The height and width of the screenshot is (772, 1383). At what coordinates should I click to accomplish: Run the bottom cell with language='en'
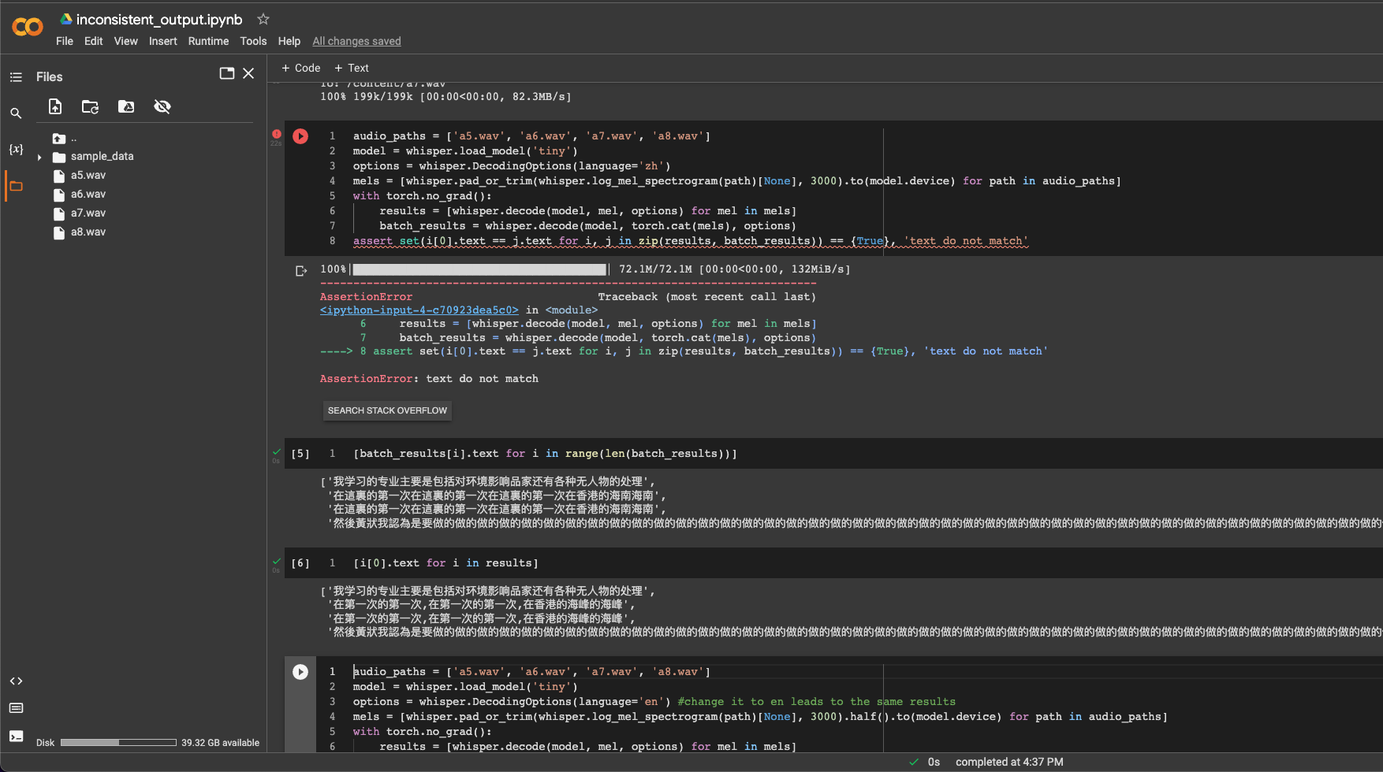(300, 672)
